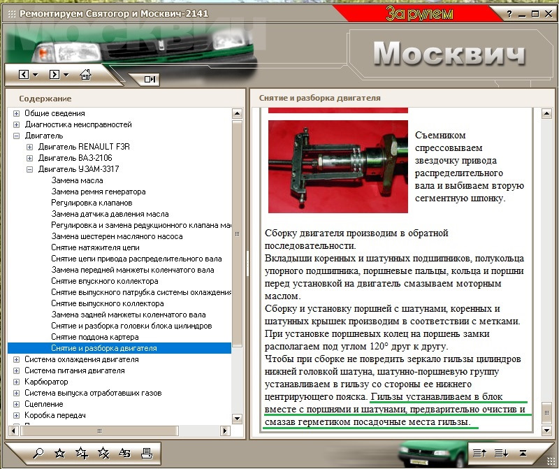Viewport: 559px width, 469px height.
Task: Click the Сцепление tree label
Action: [44, 404]
